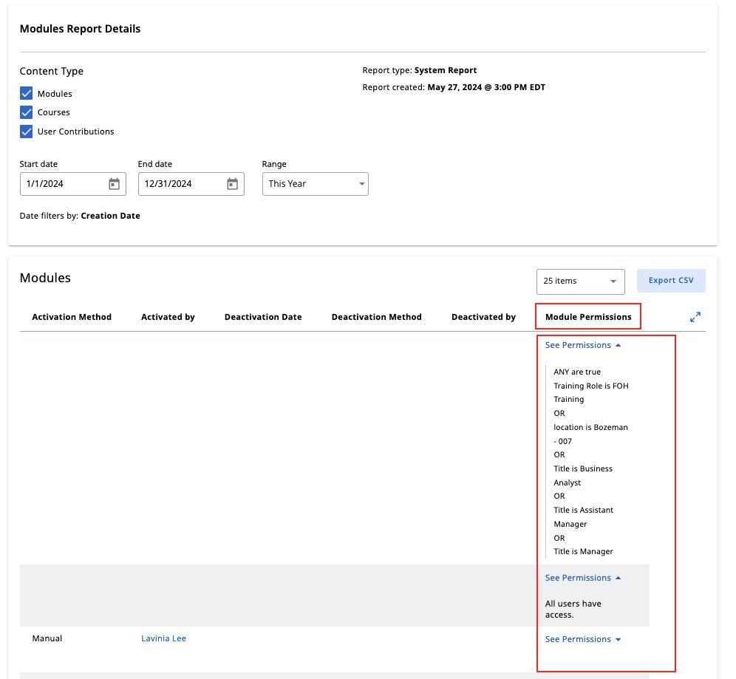
Task: Click the Deactivation Date column header
Action: coord(262,316)
